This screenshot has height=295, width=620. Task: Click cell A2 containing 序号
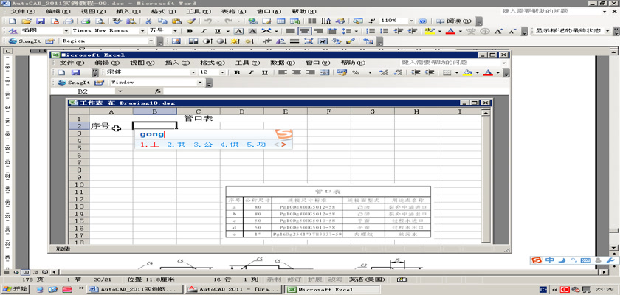click(111, 126)
